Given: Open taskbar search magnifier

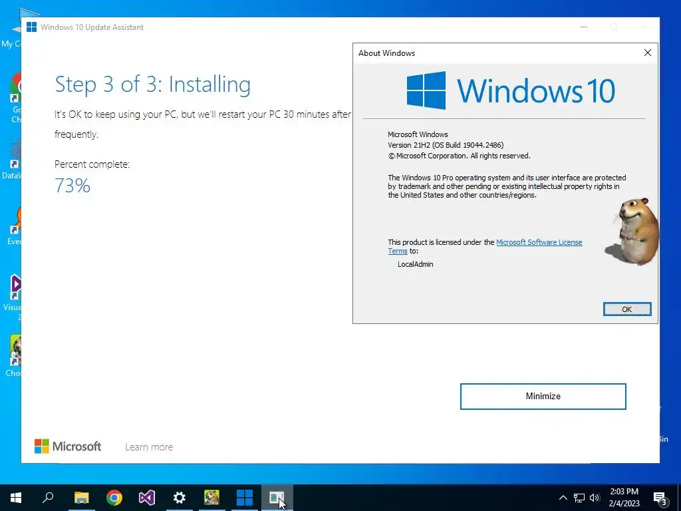Looking at the screenshot, I should coord(48,498).
